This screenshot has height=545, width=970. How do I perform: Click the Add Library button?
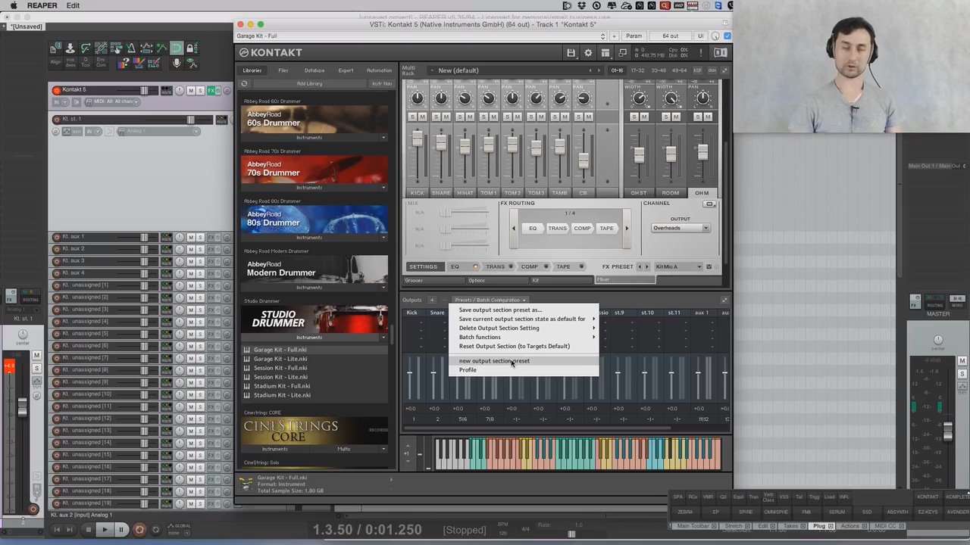click(x=309, y=84)
